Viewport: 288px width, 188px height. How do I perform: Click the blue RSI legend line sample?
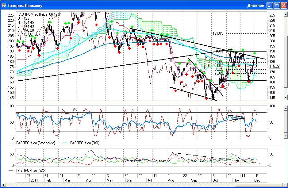[x=65, y=143]
